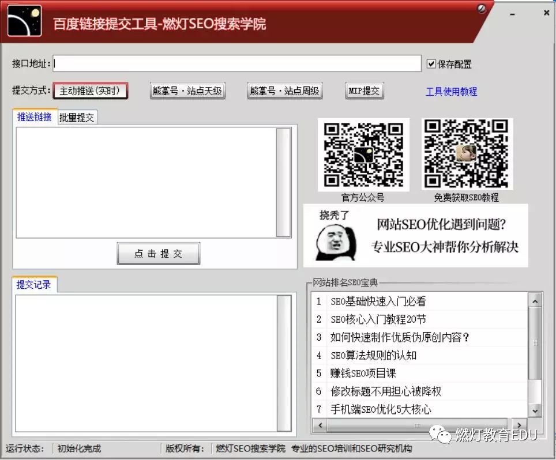The height and width of the screenshot is (460, 556).
Task: Open 修改标题不用担心被降权 list item
Action: 420,391
